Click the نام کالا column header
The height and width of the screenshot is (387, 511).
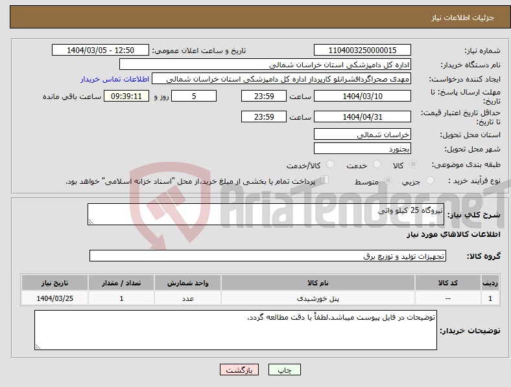(x=318, y=283)
